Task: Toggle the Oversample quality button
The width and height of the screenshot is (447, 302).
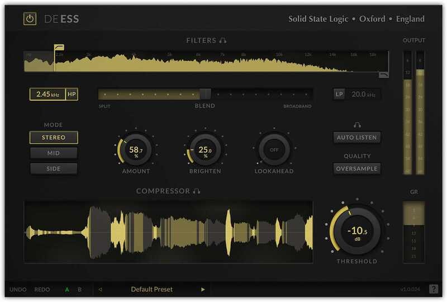Action: (x=357, y=168)
